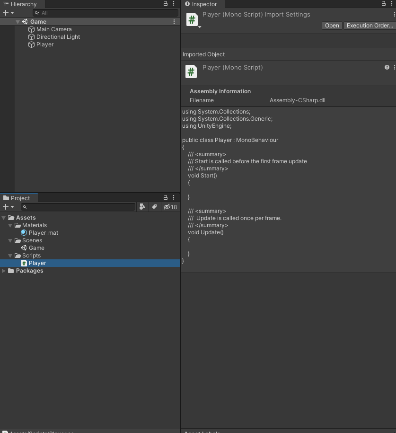Open Search by Type filter in Project
The height and width of the screenshot is (433, 396).
pyautogui.click(x=142, y=207)
